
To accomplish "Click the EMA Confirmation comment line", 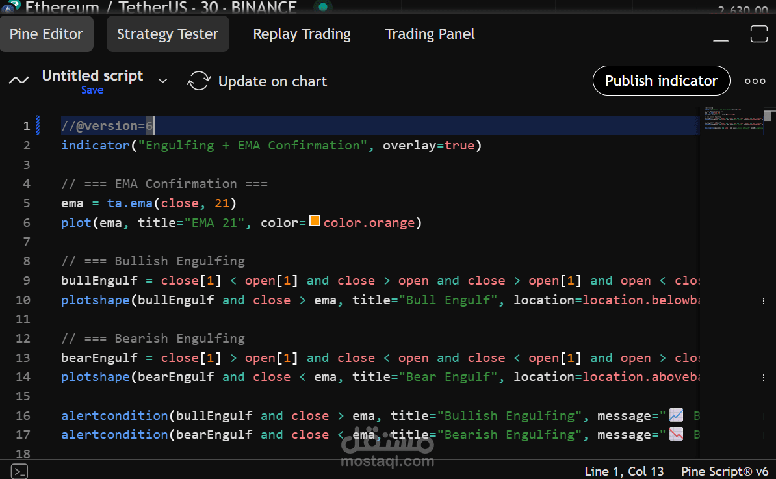I will click(164, 184).
